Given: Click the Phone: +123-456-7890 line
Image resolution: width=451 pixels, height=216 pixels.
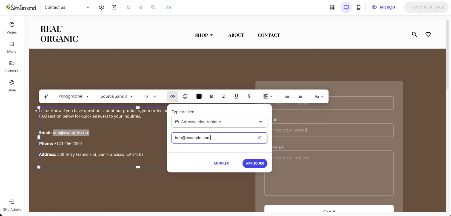Looking at the screenshot, I should point(61,144).
